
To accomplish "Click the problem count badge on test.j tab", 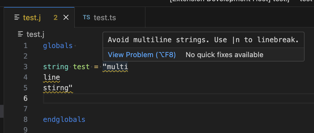I will coord(55,18).
